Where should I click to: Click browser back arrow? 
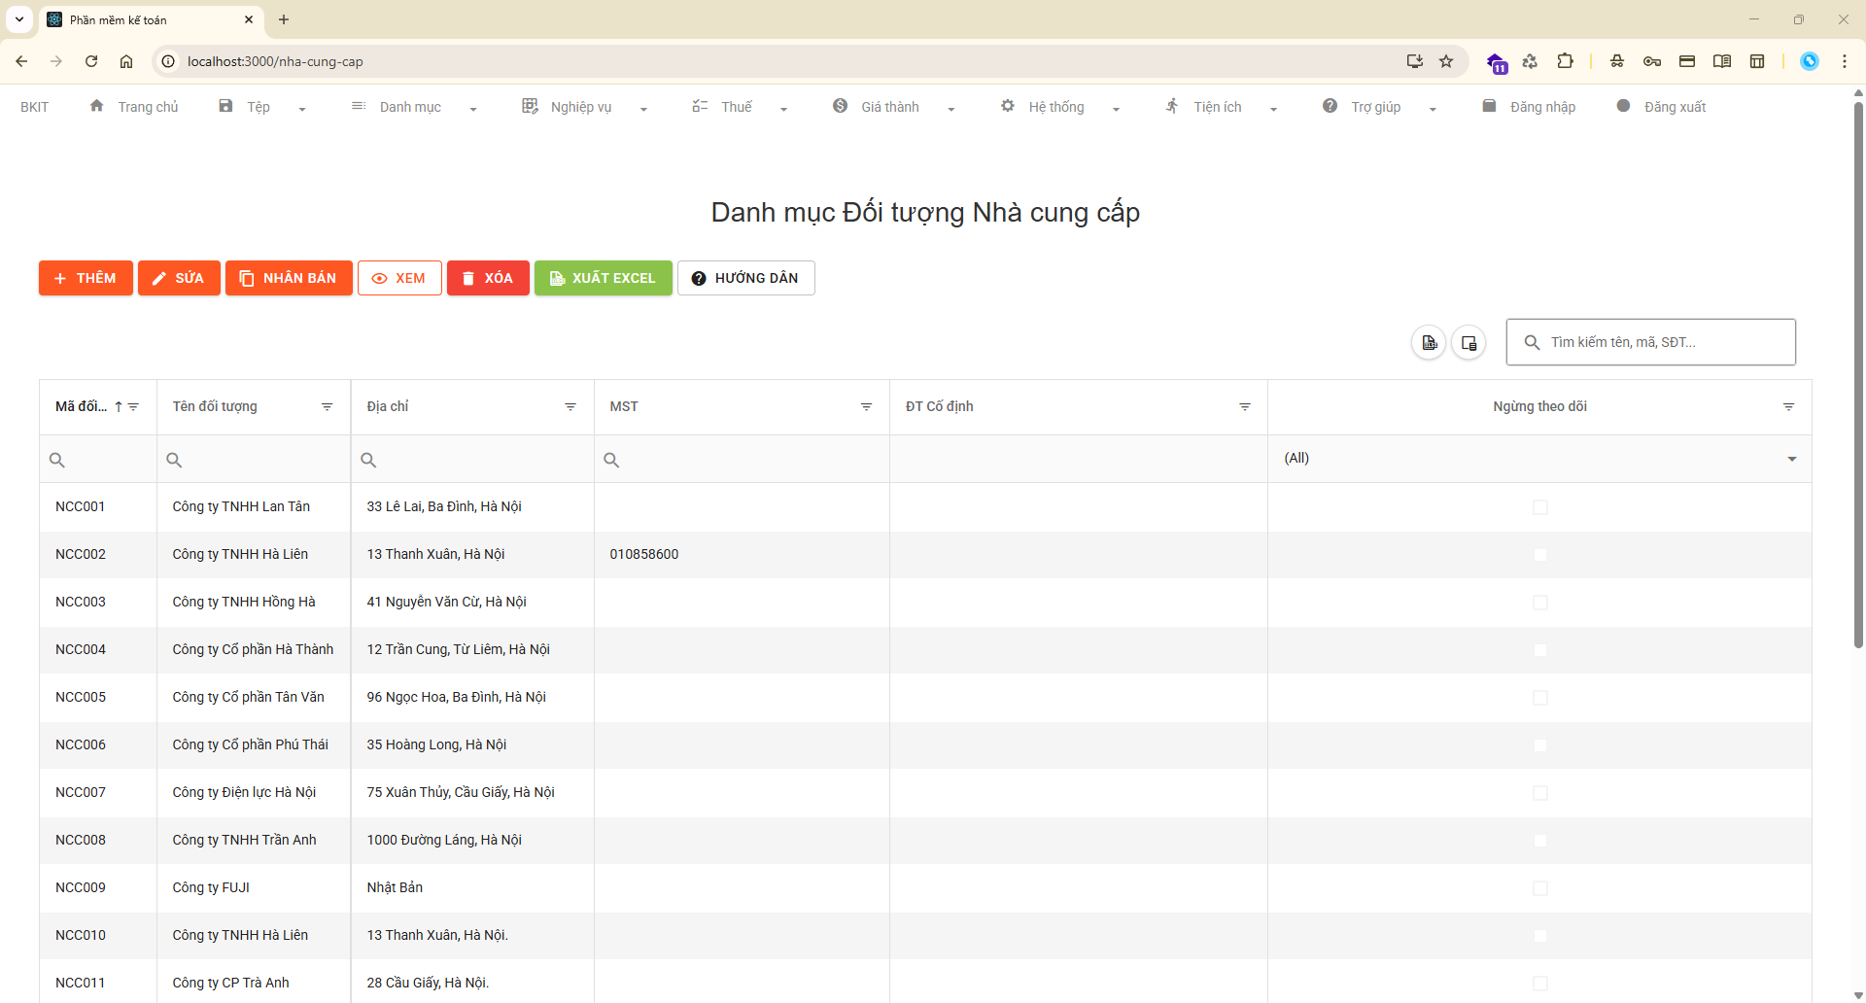pos(21,61)
